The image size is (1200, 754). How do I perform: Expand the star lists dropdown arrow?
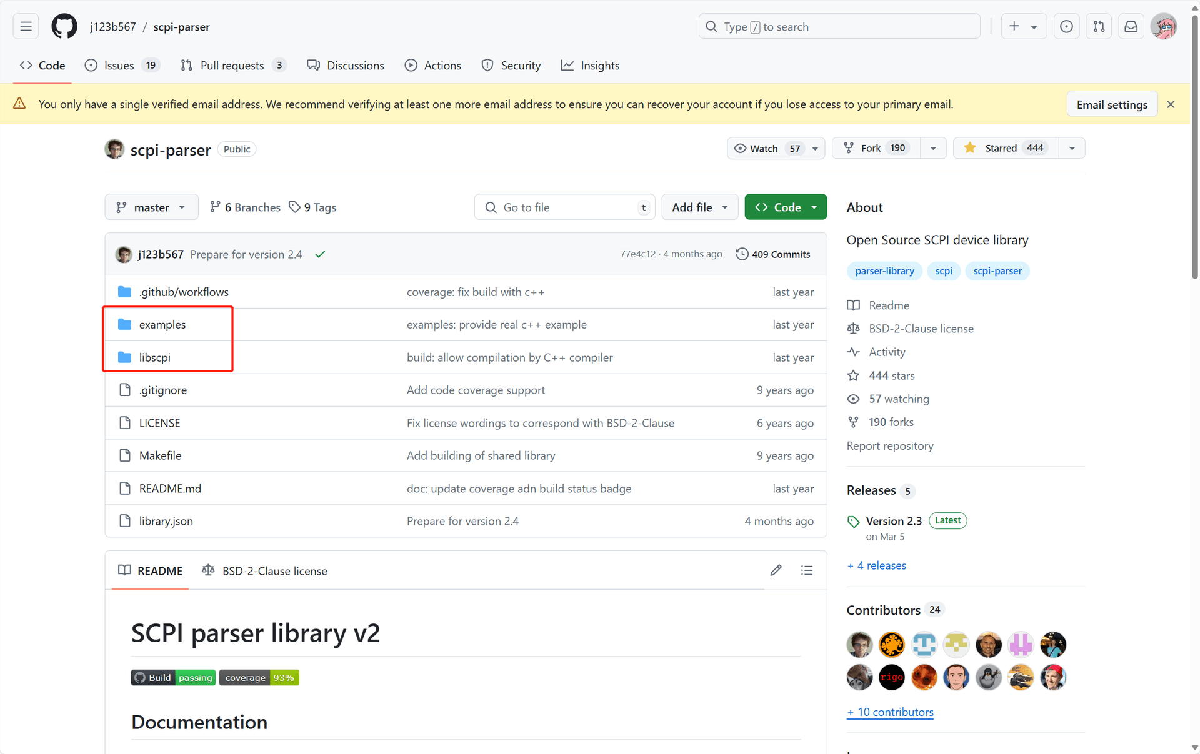click(1072, 148)
